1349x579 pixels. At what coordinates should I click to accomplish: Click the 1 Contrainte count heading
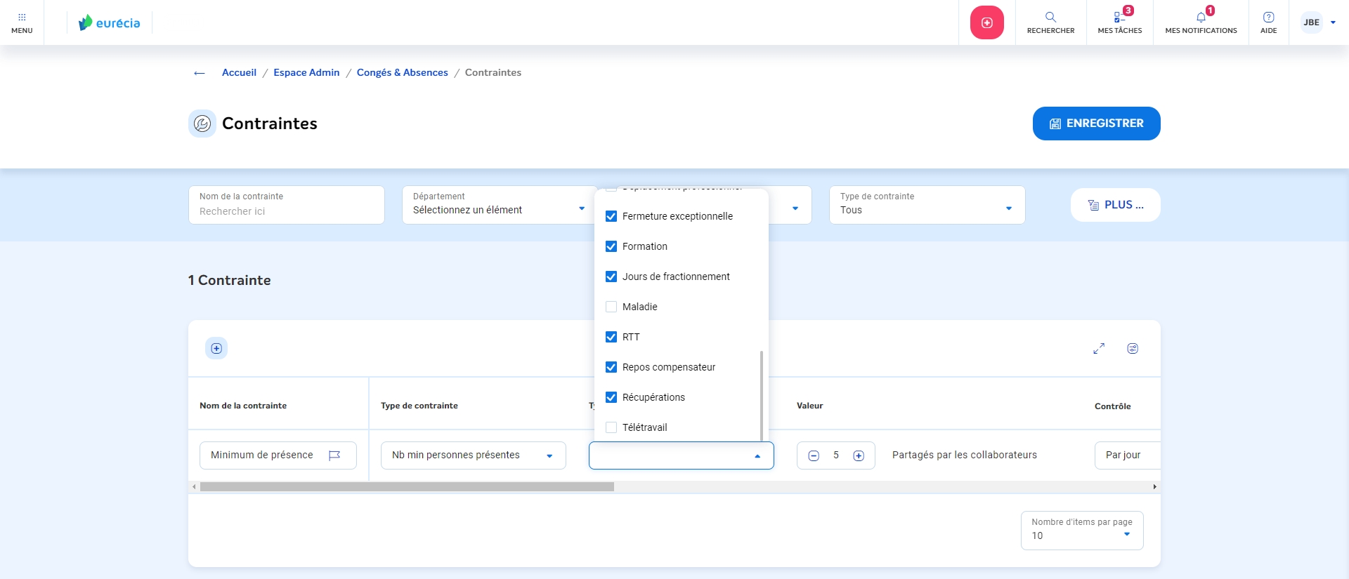click(229, 280)
